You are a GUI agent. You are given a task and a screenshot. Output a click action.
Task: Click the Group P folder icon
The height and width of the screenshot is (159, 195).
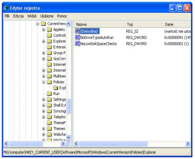(x=50, y=53)
